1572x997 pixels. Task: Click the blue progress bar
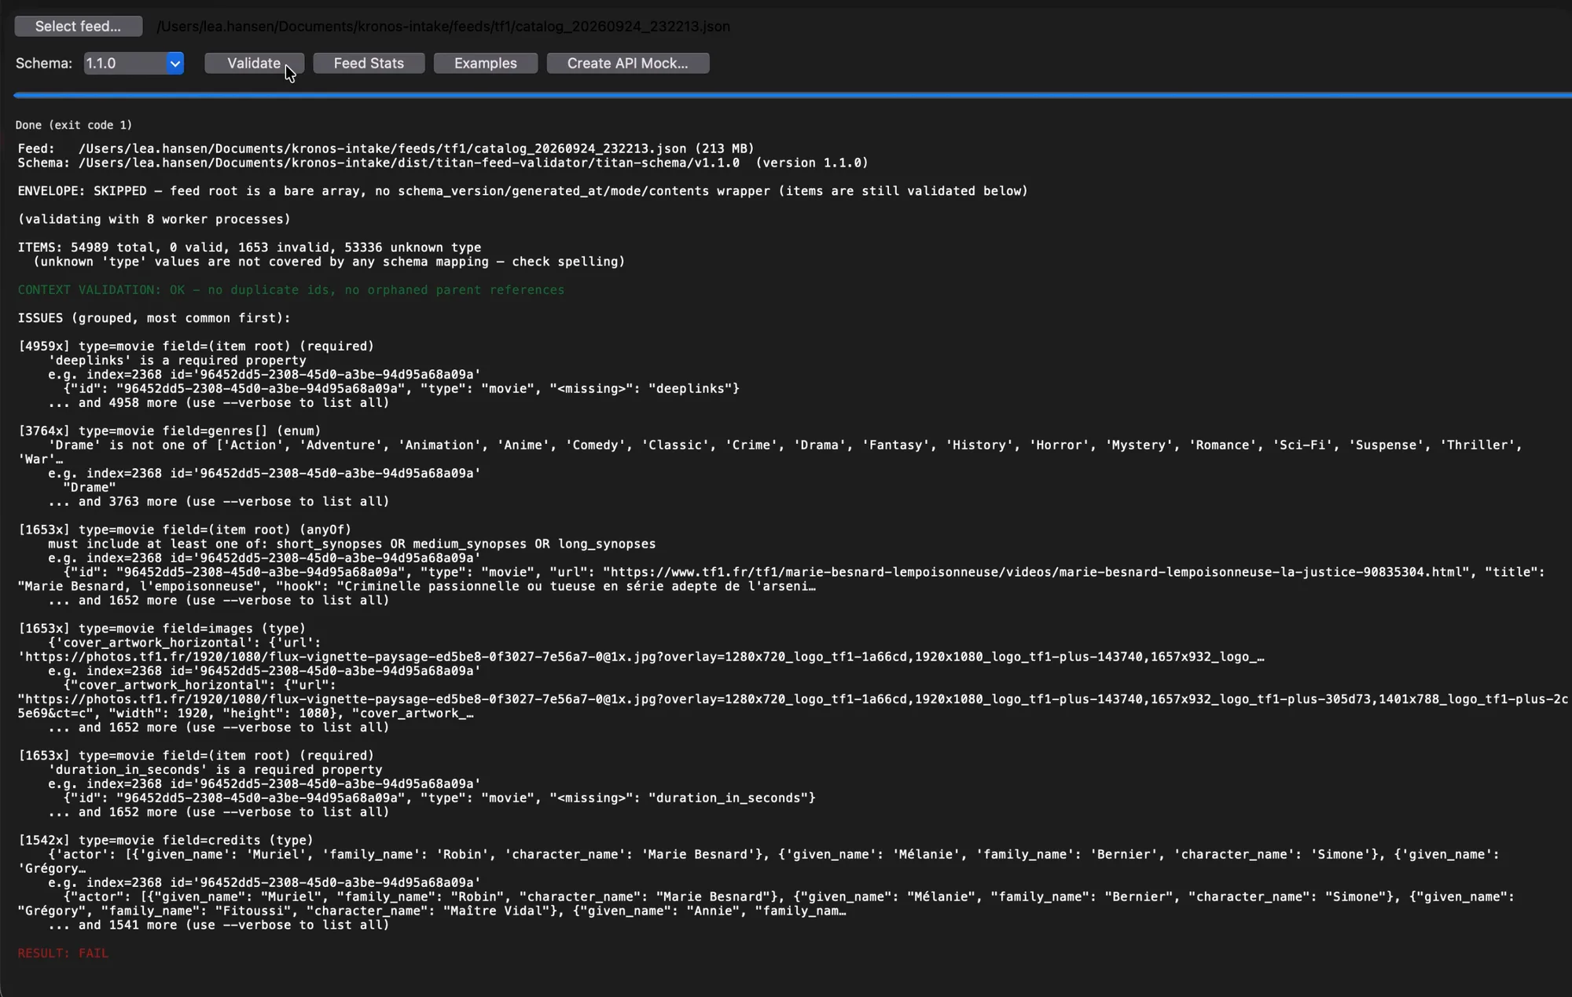tap(792, 95)
